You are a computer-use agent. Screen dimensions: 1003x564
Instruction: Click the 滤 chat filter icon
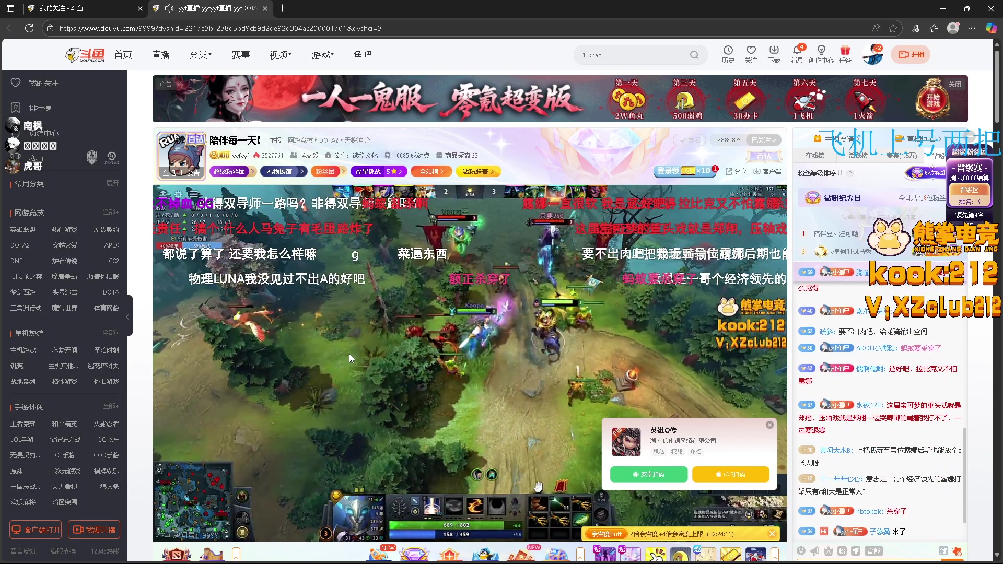[943, 551]
